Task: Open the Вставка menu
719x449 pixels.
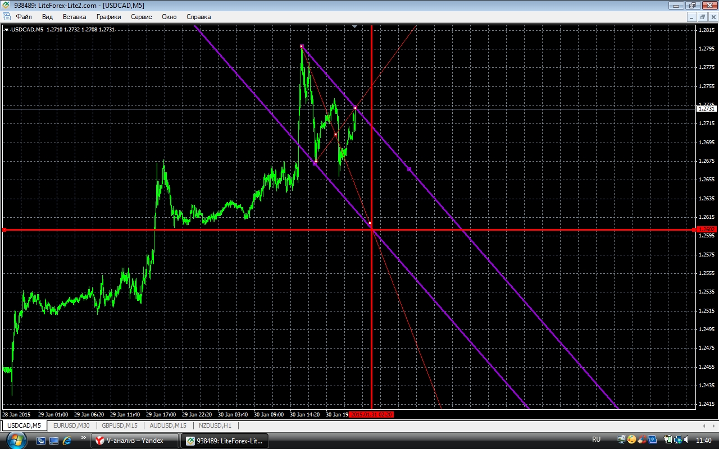Action: 74,17
